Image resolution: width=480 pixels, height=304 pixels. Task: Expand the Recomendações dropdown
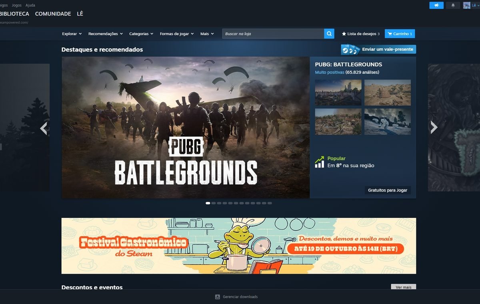coord(106,34)
